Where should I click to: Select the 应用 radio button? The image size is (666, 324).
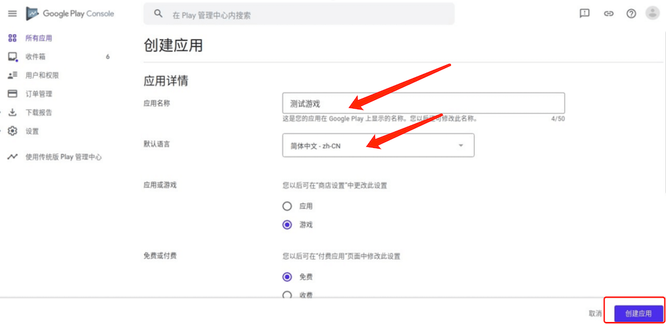click(287, 206)
